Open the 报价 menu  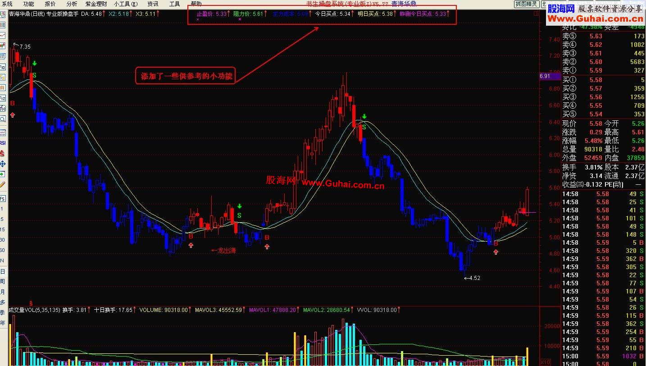click(x=50, y=4)
